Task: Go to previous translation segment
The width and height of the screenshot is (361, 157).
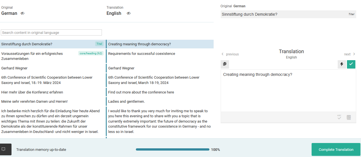Action: [230, 54]
